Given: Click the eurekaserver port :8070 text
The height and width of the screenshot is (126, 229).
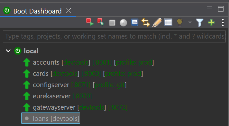Looking at the screenshot, I should click(x=82, y=96).
